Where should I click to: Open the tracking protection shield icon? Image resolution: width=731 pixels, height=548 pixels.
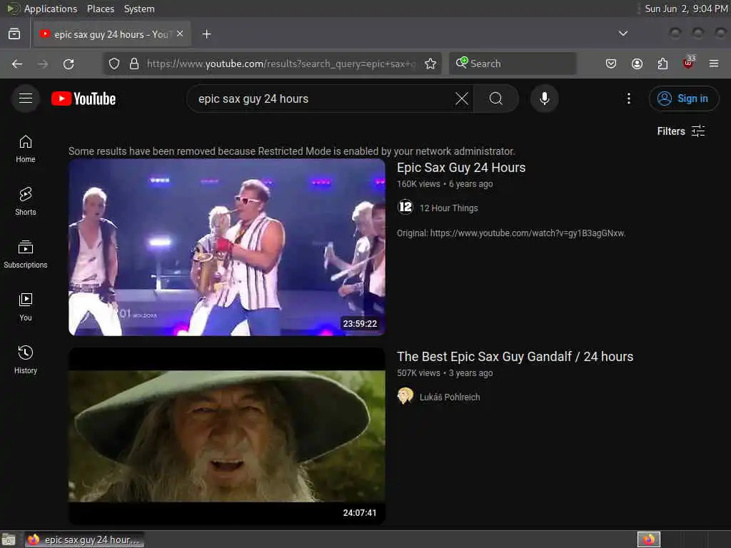click(114, 64)
